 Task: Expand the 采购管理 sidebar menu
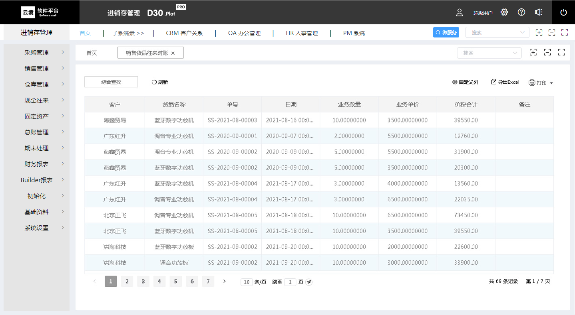pyautogui.click(x=37, y=52)
